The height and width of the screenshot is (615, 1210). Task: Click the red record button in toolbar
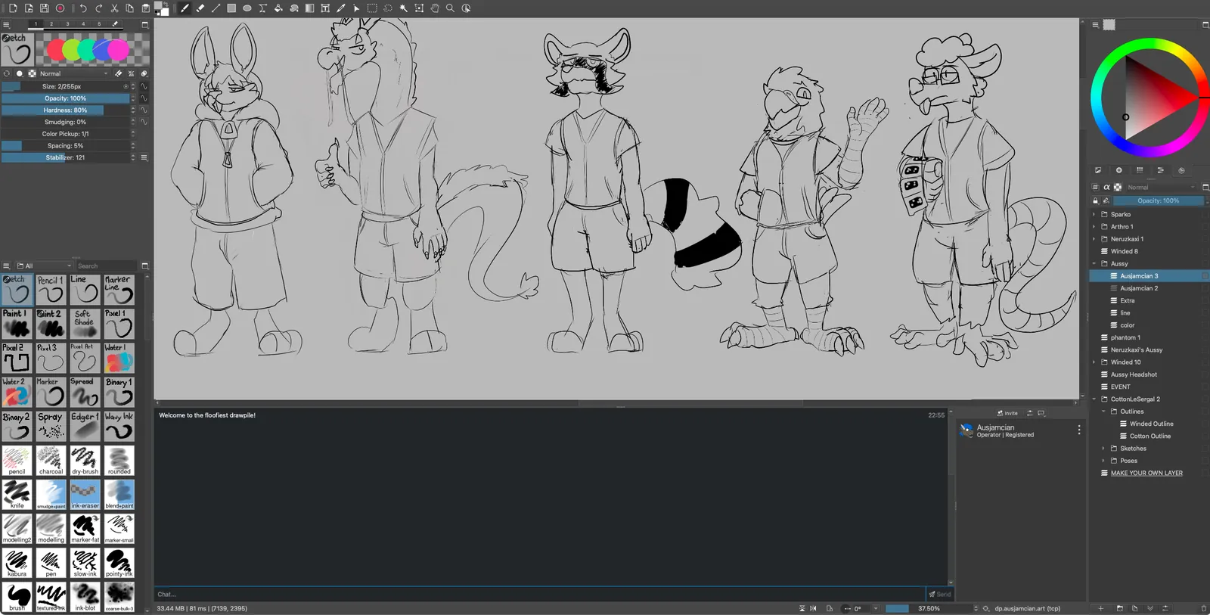pos(60,8)
